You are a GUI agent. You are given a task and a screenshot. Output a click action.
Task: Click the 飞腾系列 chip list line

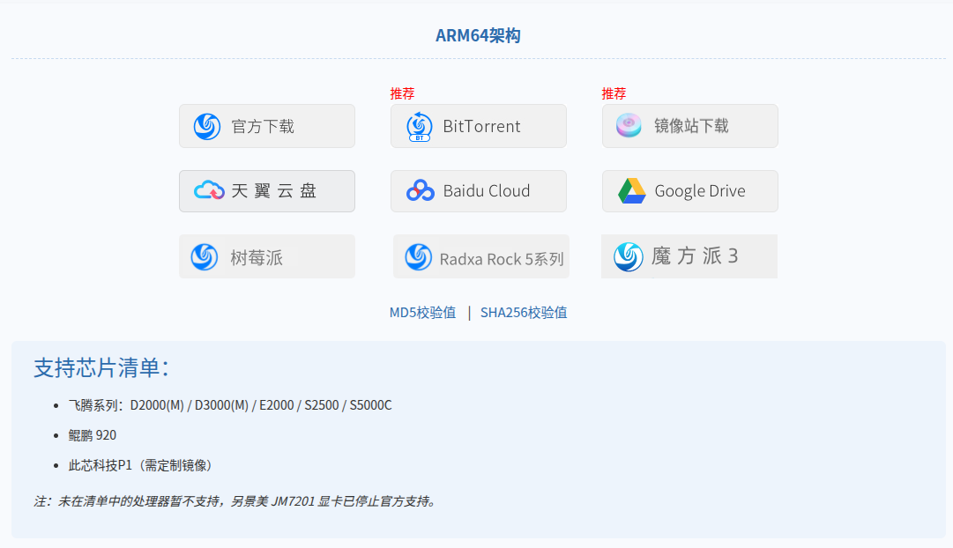click(230, 405)
